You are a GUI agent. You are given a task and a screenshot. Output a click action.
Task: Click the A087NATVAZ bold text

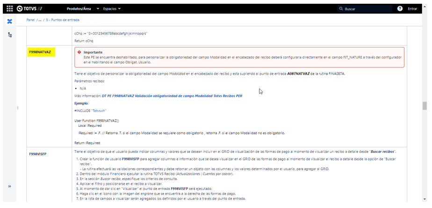[299, 74]
